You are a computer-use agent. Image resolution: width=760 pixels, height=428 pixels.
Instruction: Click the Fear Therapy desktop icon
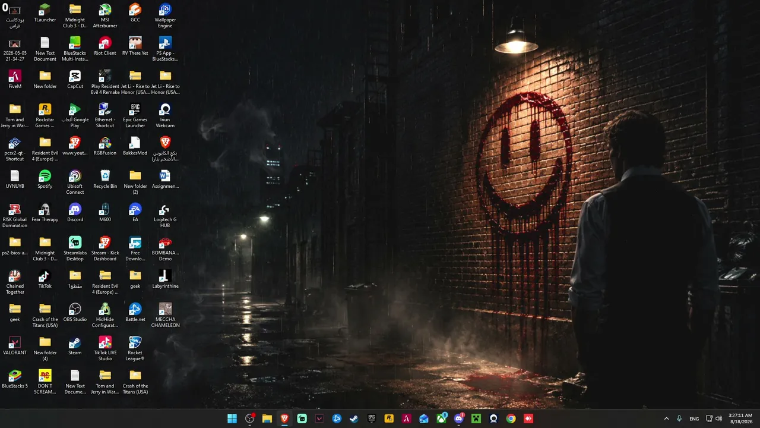[45, 213]
